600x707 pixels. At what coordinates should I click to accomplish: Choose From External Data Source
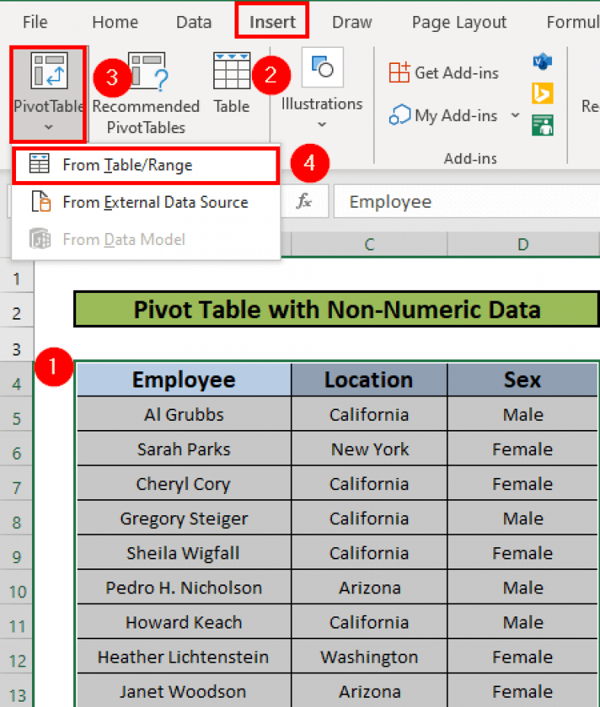pyautogui.click(x=146, y=202)
